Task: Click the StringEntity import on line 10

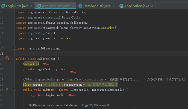Action: (x=75, y=12)
